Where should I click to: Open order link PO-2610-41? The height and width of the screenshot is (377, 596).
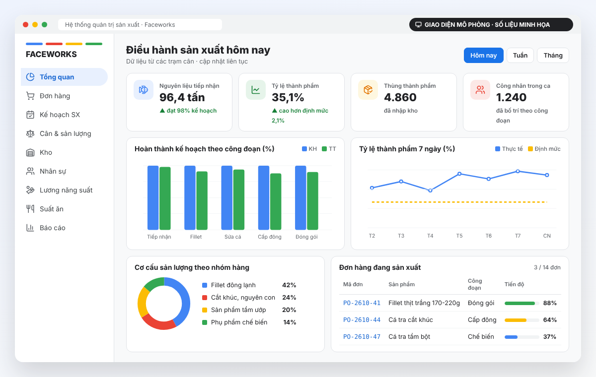click(362, 303)
